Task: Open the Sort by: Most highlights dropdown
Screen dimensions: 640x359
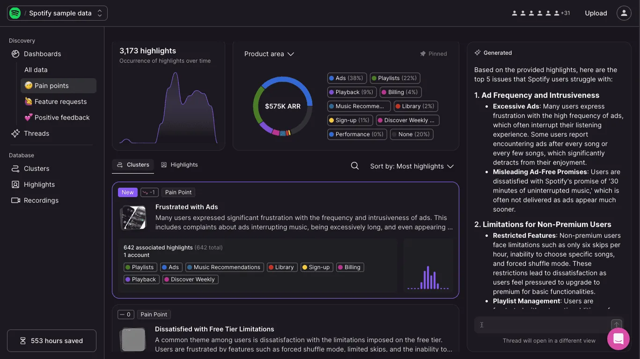Action: point(412,166)
